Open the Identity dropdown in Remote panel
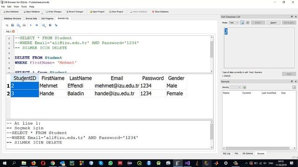The image size is (298, 167). coord(235,87)
